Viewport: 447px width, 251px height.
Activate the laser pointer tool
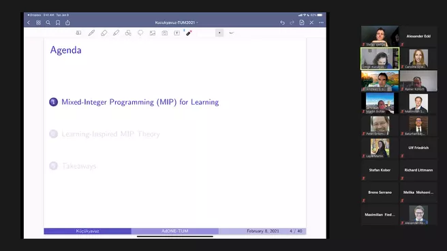click(189, 33)
